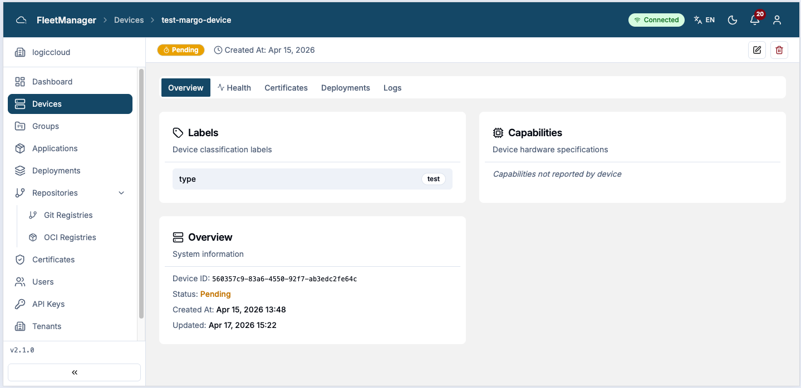This screenshot has height=388, width=801.
Task: Switch to the Certificates tab
Action: [x=286, y=88]
